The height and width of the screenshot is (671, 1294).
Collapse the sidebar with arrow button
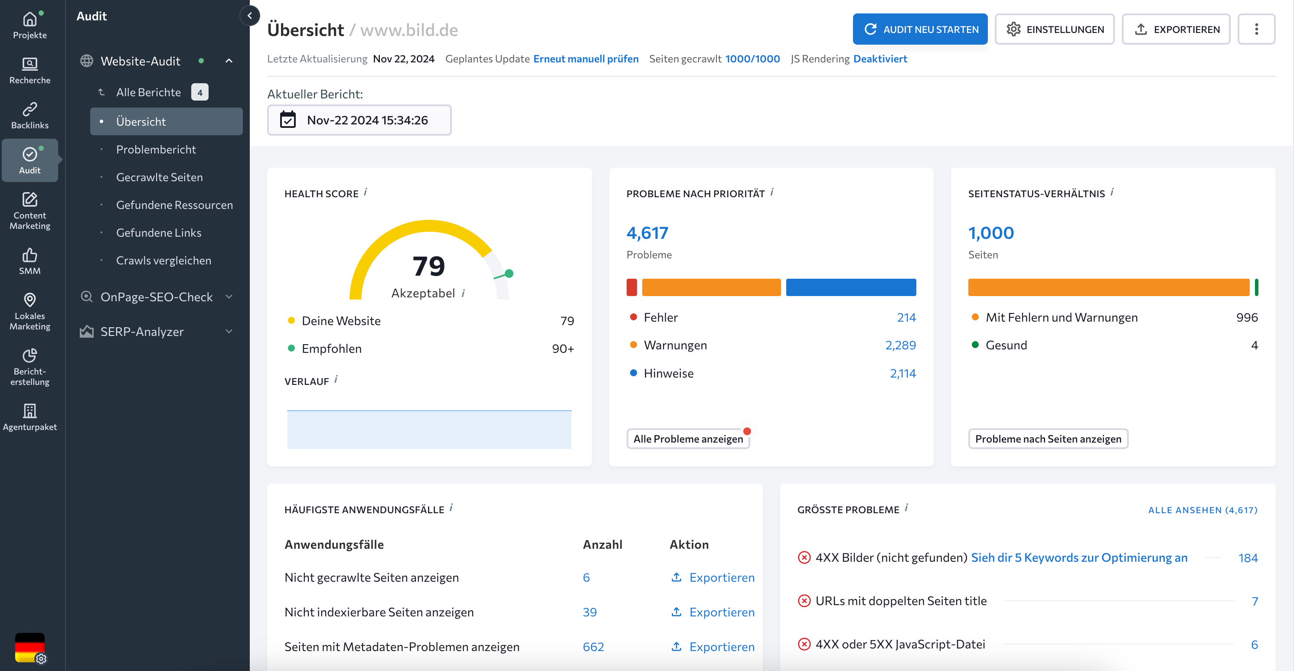tap(250, 16)
